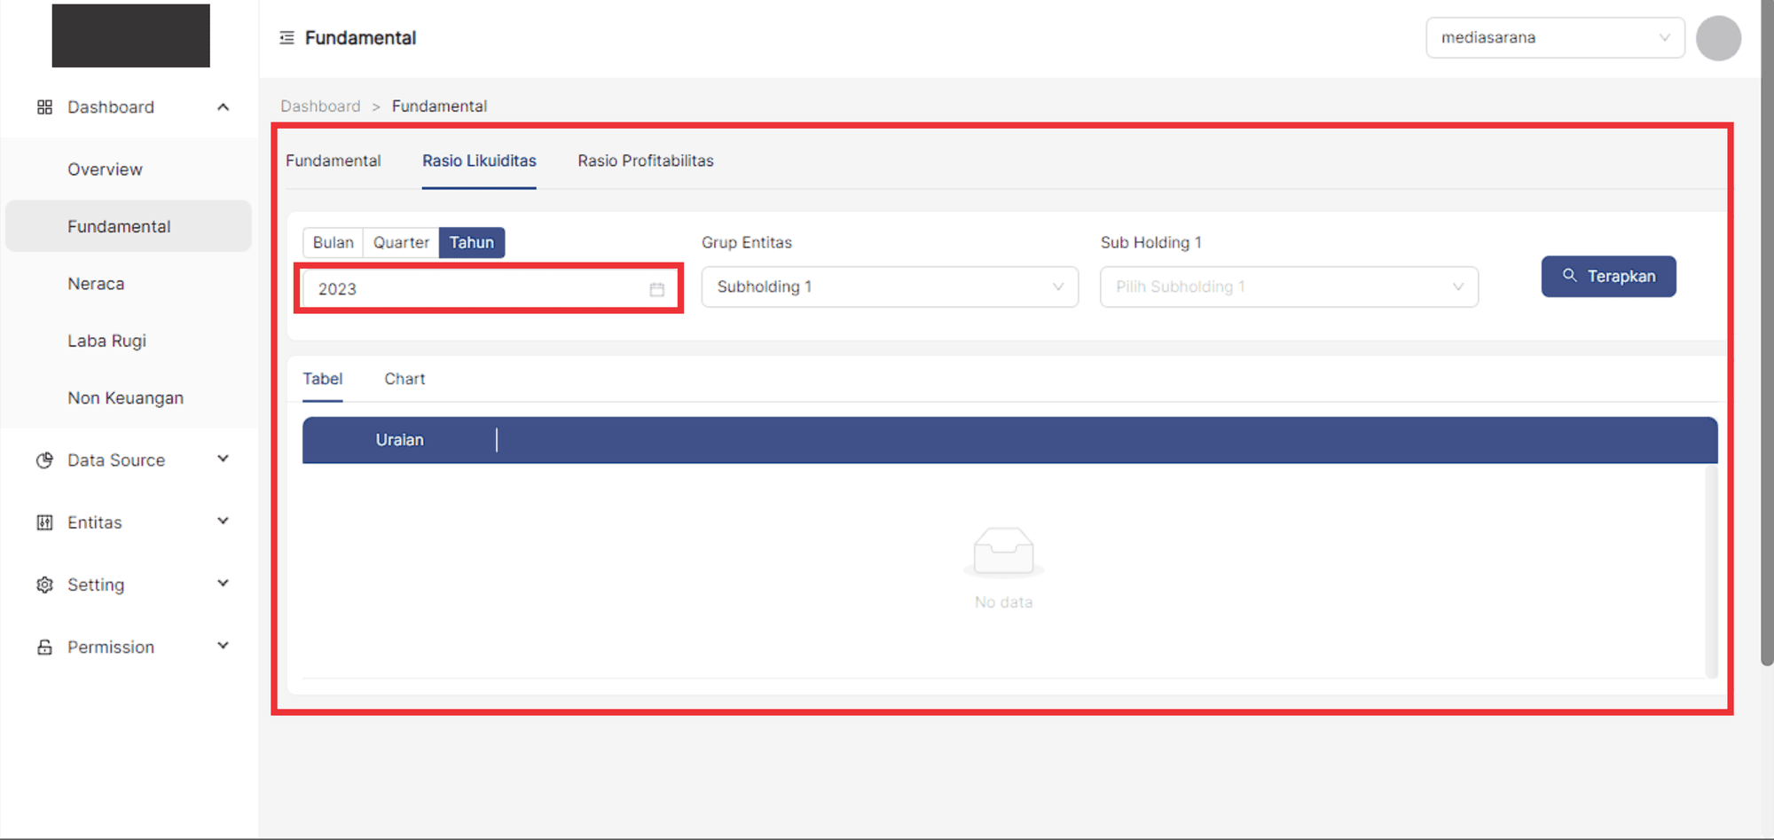Select the Tahun period option
This screenshot has width=1774, height=840.
pos(471,243)
